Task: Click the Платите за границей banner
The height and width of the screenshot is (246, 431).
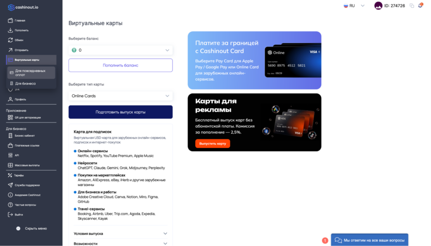Action: [x=254, y=60]
